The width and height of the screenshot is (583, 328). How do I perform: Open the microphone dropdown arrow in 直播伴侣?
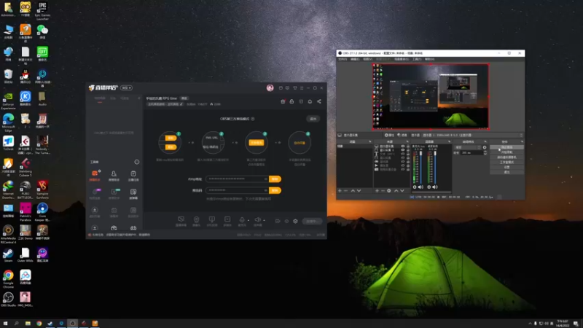coord(249,220)
